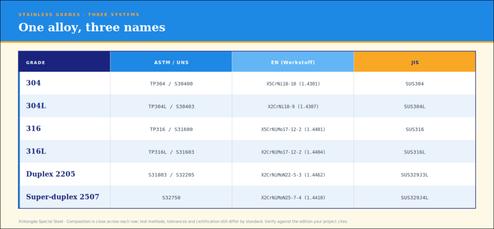Pick the JIS value SUS304L
Screen dimensions: 494x229
(414, 106)
